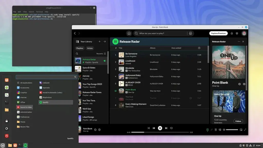Open the Friend Activity icon
The width and height of the screenshot is (263, 148).
[237, 33]
